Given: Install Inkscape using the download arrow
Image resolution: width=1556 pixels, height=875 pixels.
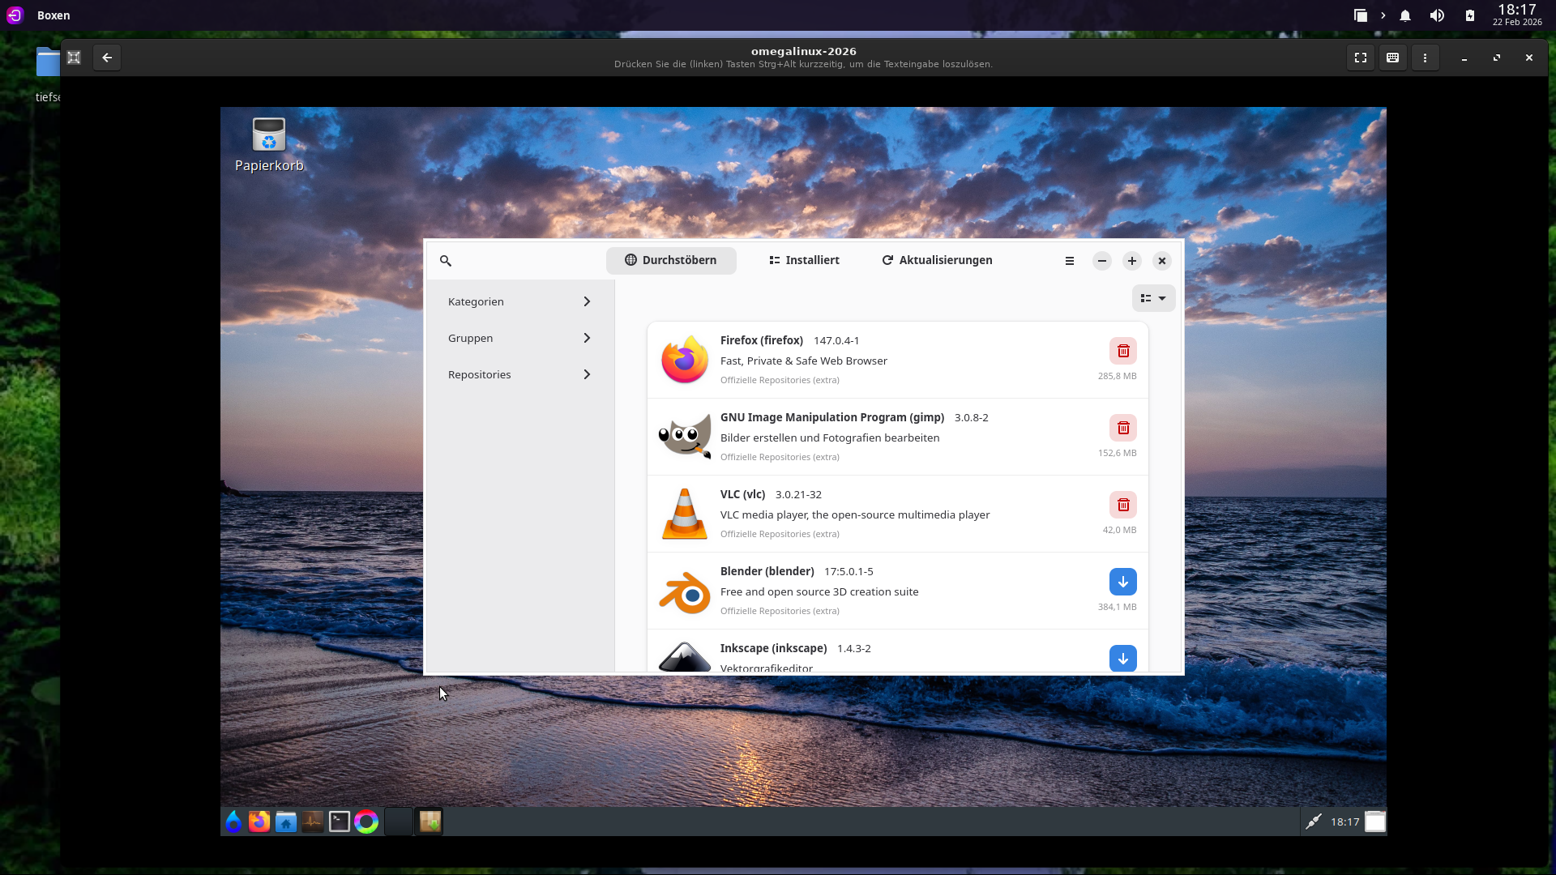Looking at the screenshot, I should pos(1123,658).
